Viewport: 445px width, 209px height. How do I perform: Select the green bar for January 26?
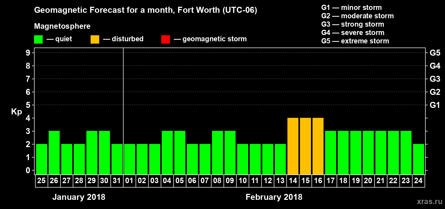click(x=54, y=153)
